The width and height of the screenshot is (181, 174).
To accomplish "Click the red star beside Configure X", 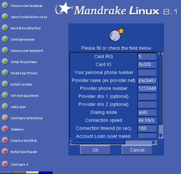I will click(x=5, y=164).
